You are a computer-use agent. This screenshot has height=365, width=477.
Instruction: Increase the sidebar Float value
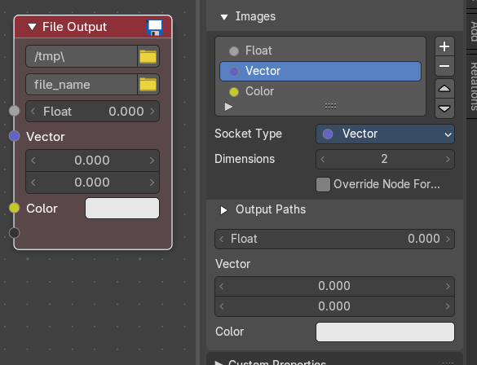(448, 239)
